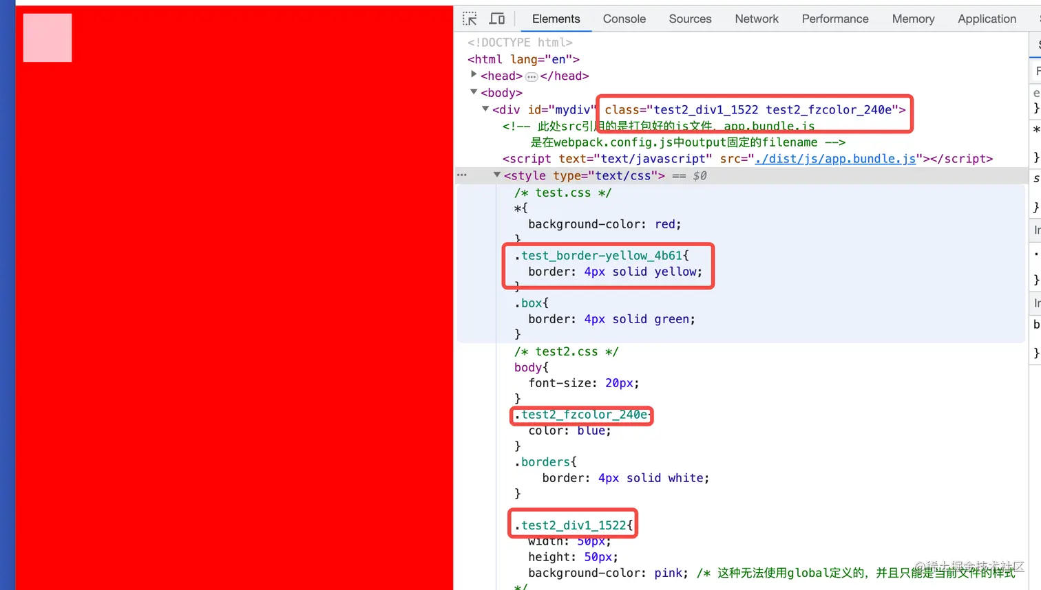This screenshot has height=590, width=1041.
Task: Click the background-color: pink; declaration
Action: (x=608, y=573)
